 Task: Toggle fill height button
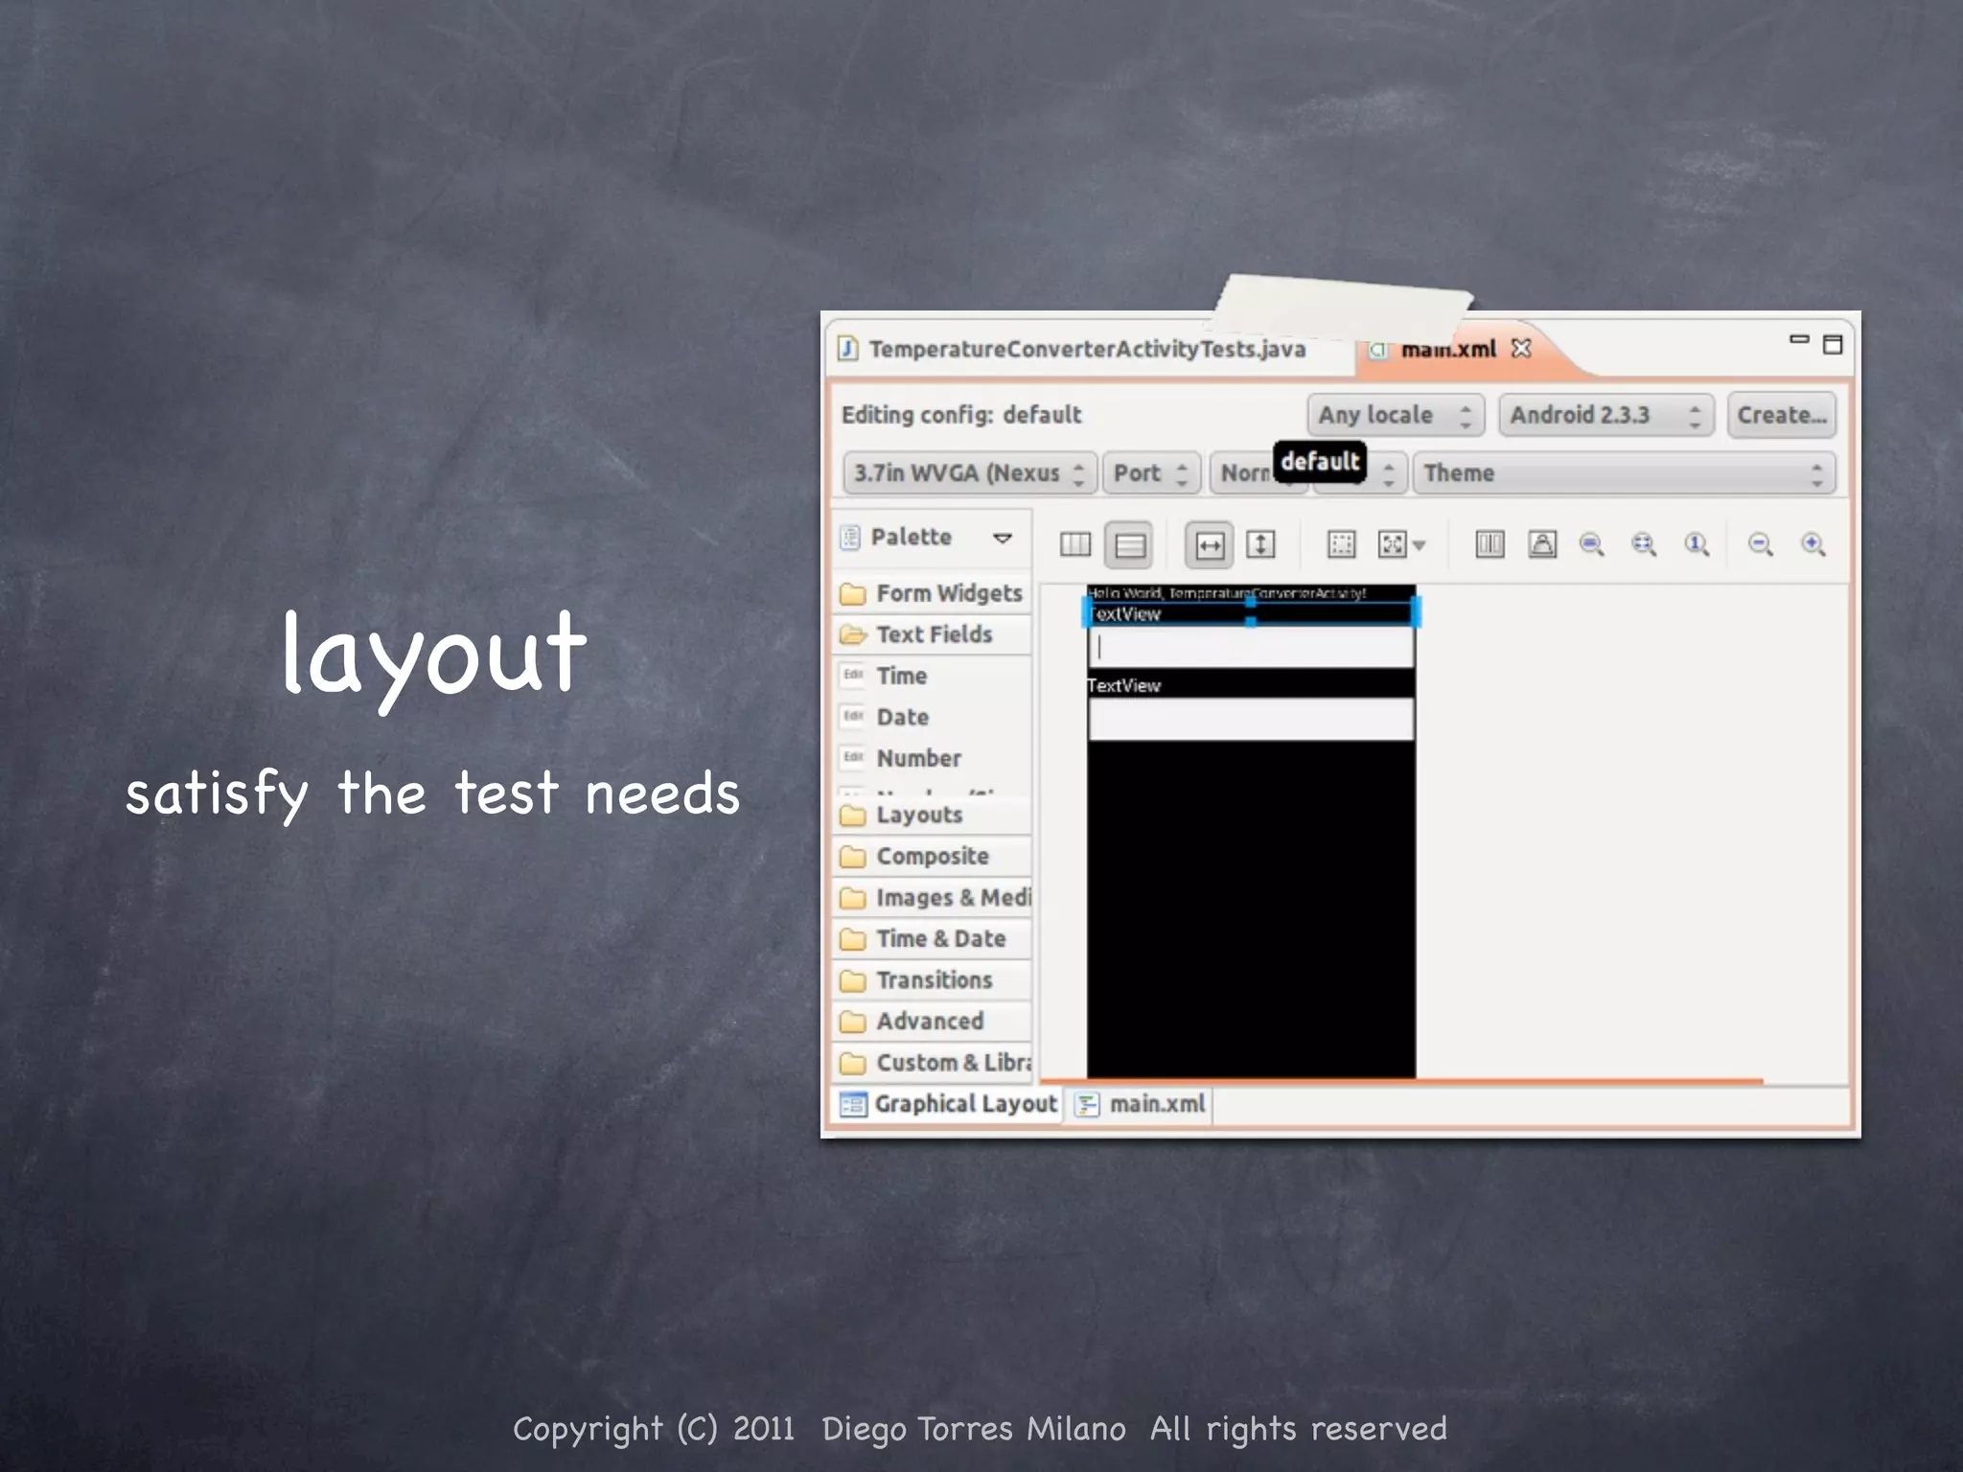[x=1260, y=545]
